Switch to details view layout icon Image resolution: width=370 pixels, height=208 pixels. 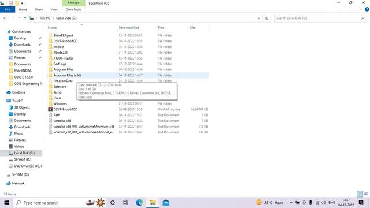click(x=360, y=194)
